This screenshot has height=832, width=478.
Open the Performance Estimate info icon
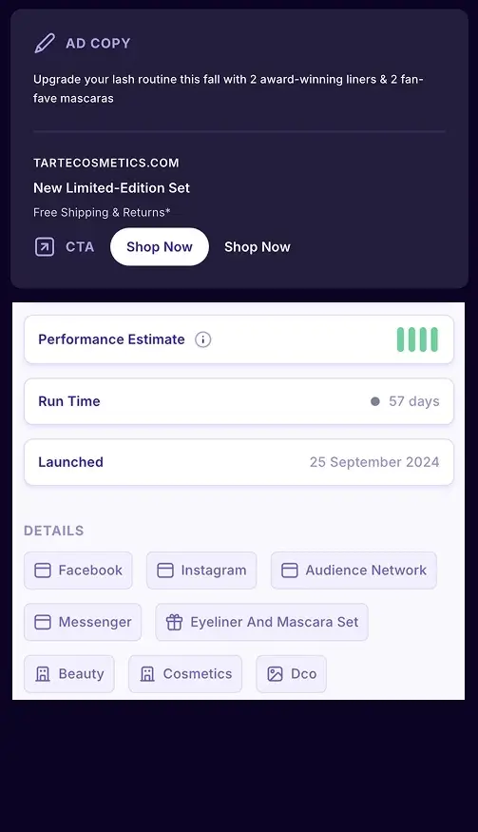tap(202, 339)
